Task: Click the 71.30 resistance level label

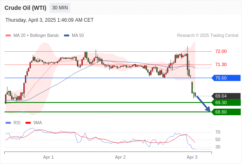Action: click(x=221, y=64)
